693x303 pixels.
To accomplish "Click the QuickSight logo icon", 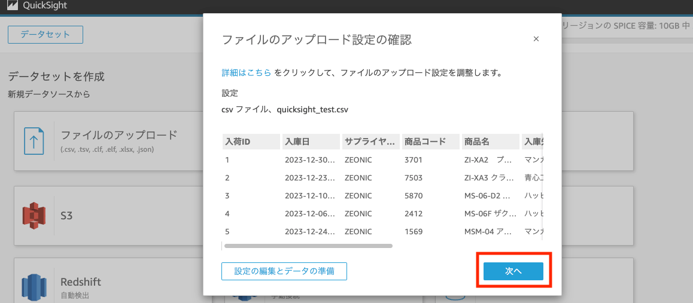I will pos(13,5).
